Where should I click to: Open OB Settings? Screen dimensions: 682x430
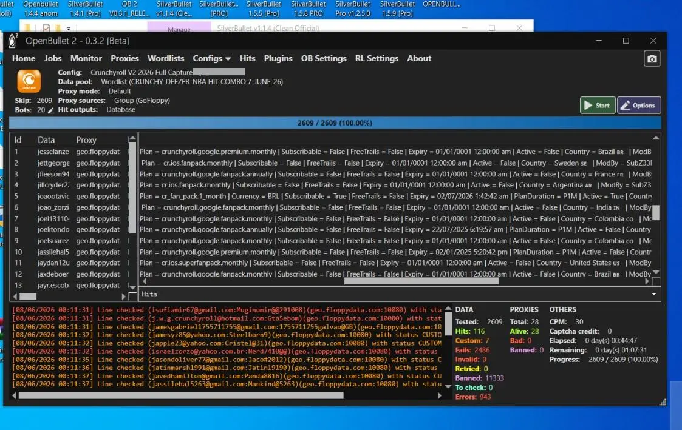(x=324, y=58)
